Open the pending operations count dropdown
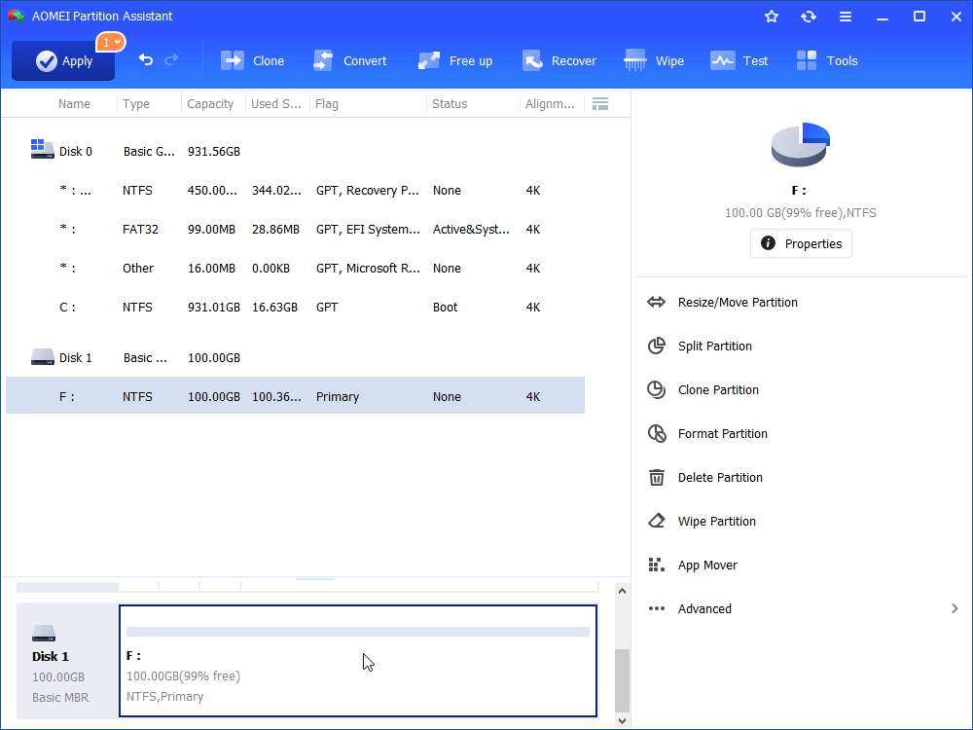Image resolution: width=973 pixels, height=730 pixels. tap(111, 42)
